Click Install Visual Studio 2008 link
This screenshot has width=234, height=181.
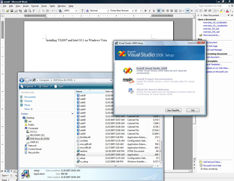tap(152, 68)
